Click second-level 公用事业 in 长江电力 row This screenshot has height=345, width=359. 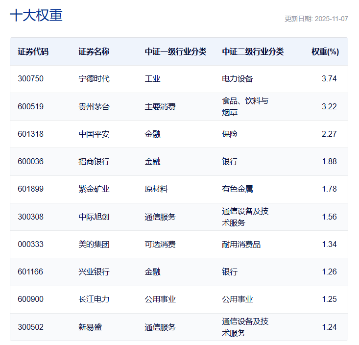point(238,299)
